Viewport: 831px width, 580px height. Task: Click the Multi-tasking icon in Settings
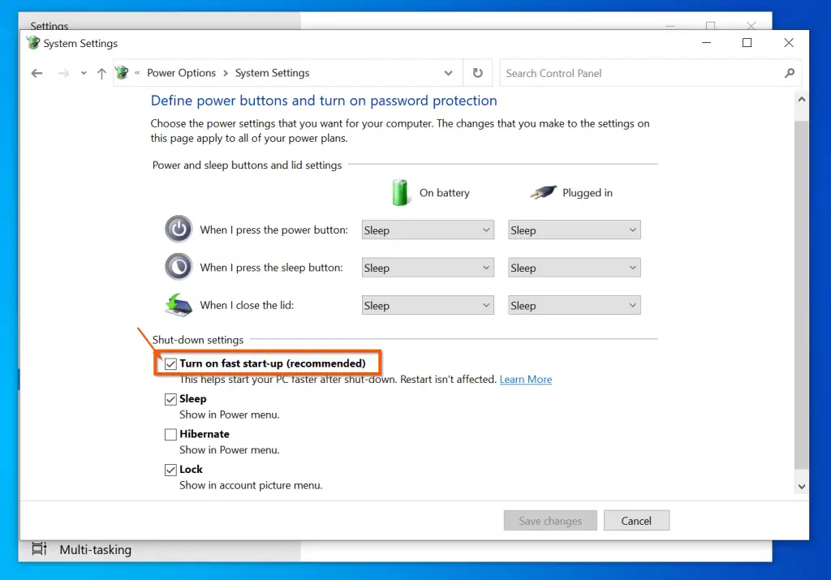tap(39, 549)
